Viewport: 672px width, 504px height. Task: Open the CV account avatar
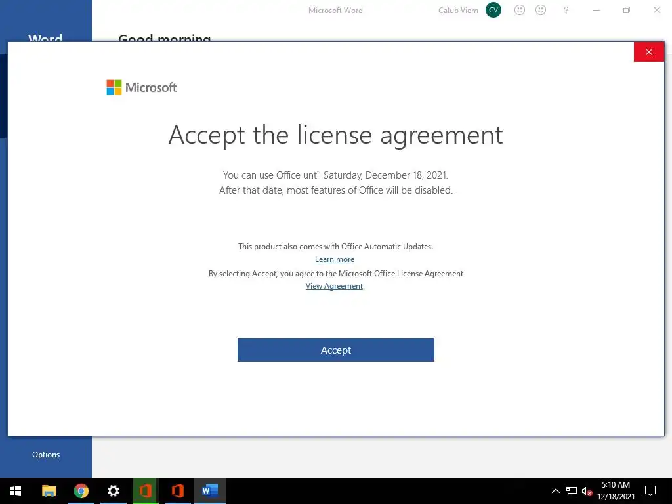click(493, 10)
